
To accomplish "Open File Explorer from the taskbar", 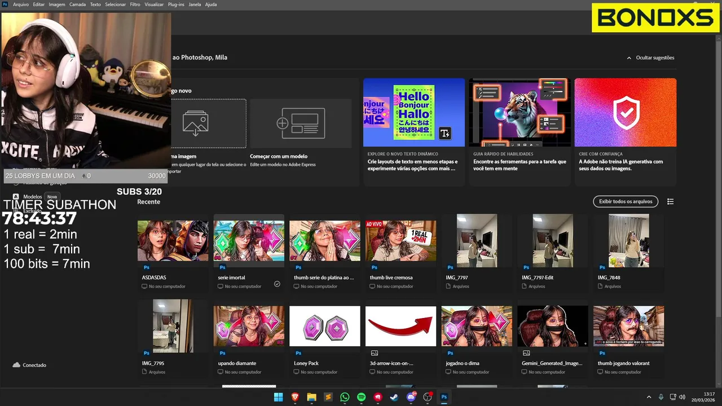I will 311,397.
